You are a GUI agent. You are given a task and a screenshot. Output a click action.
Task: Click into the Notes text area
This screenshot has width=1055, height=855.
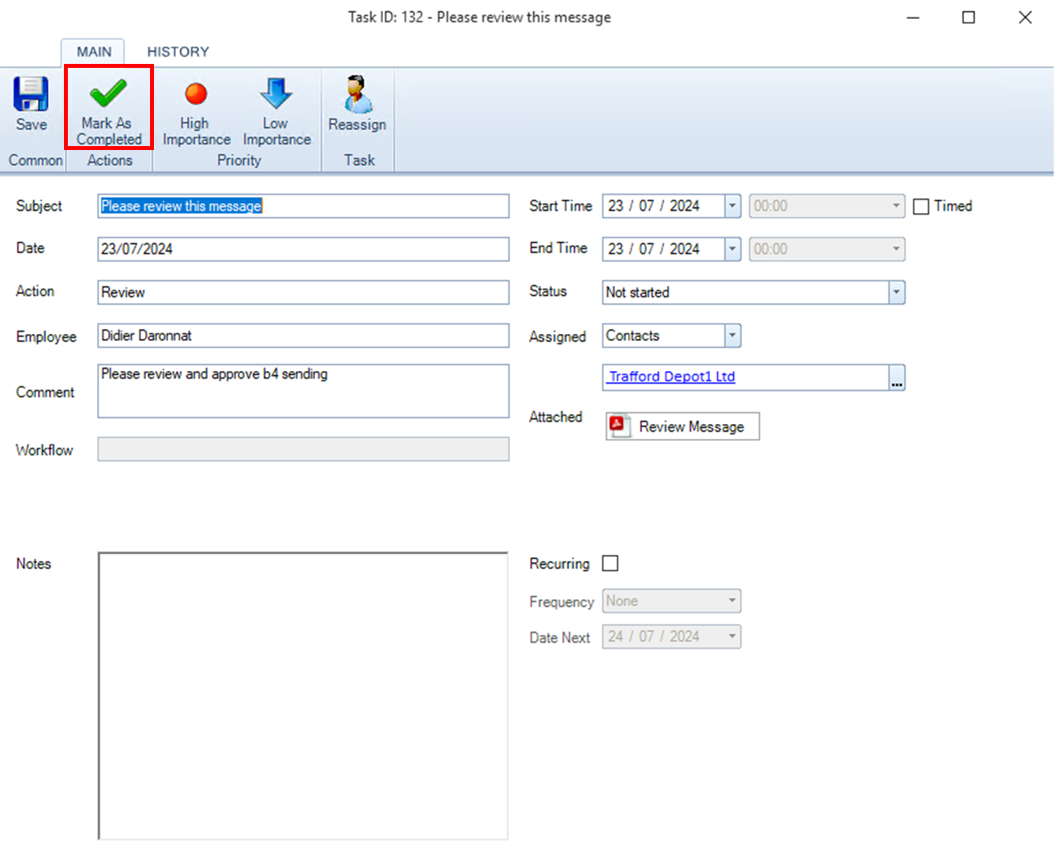click(303, 696)
